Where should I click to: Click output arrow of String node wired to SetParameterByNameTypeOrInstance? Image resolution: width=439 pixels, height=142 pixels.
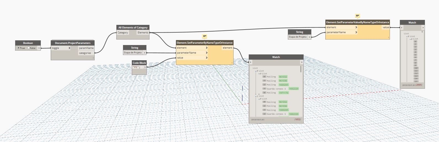[x=144, y=52]
